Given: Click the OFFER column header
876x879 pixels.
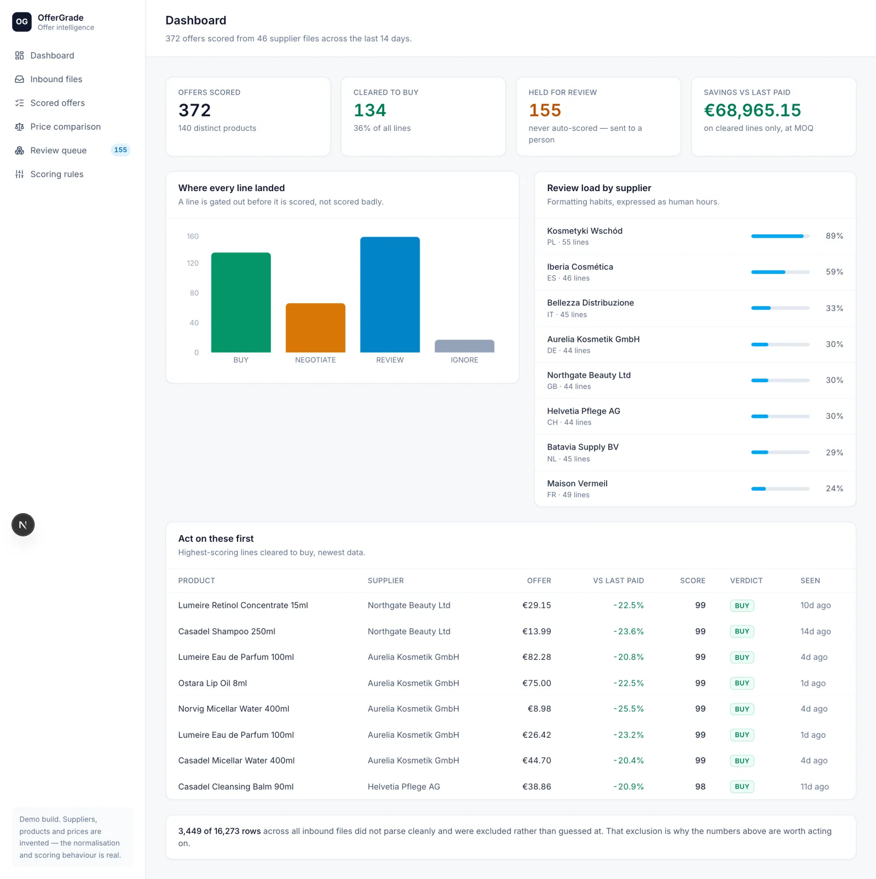Looking at the screenshot, I should [x=539, y=581].
